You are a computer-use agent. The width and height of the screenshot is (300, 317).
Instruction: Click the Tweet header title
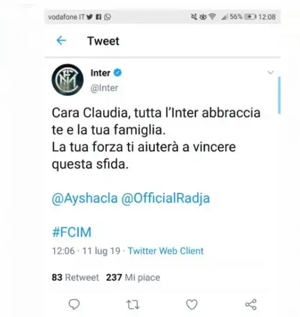pos(103,41)
